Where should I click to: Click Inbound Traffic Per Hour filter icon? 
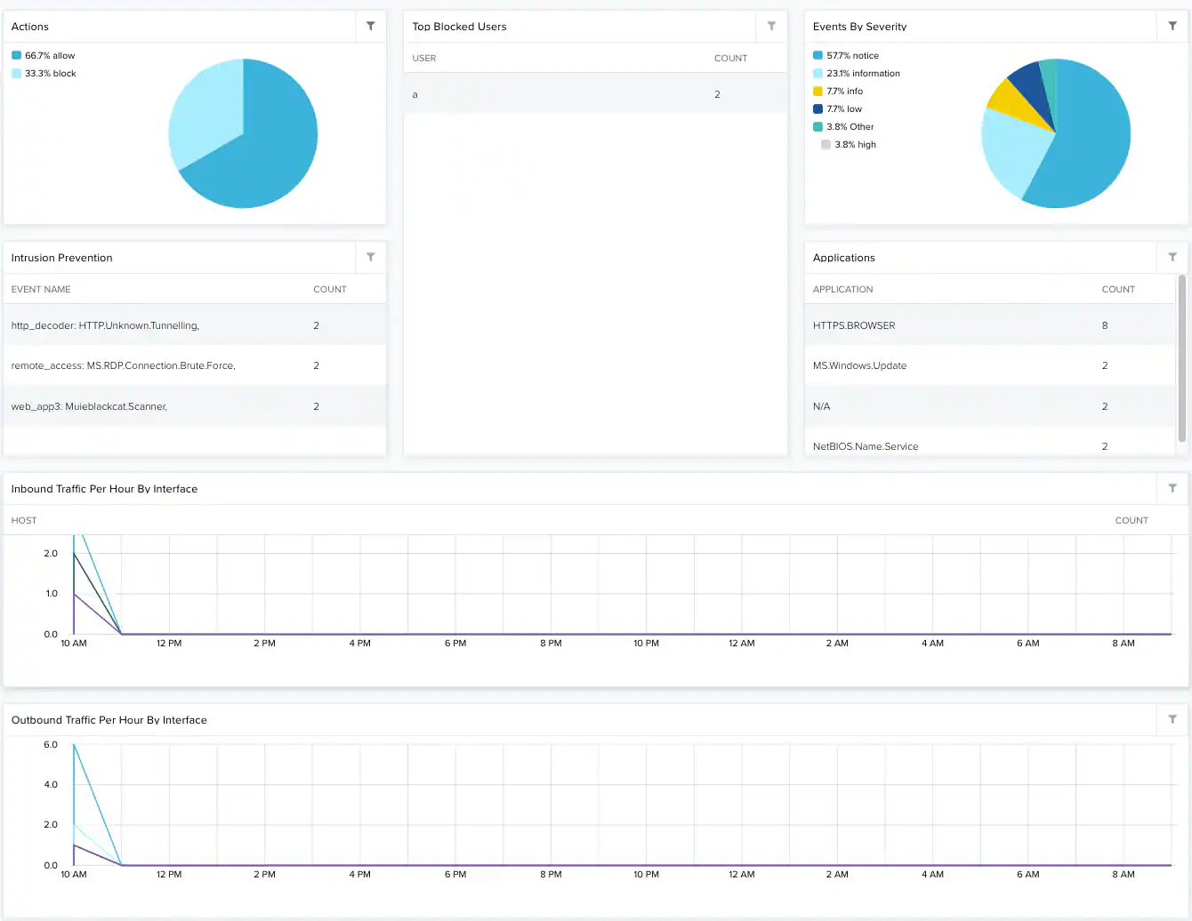[1172, 488]
